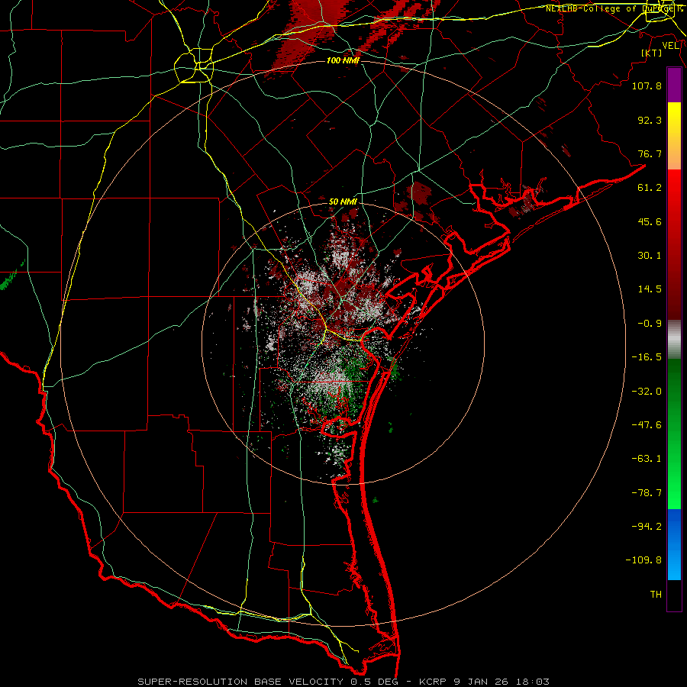Pick the gray near-zero segment of the scale
The width and height of the screenshot is (687, 687).
pos(674,340)
